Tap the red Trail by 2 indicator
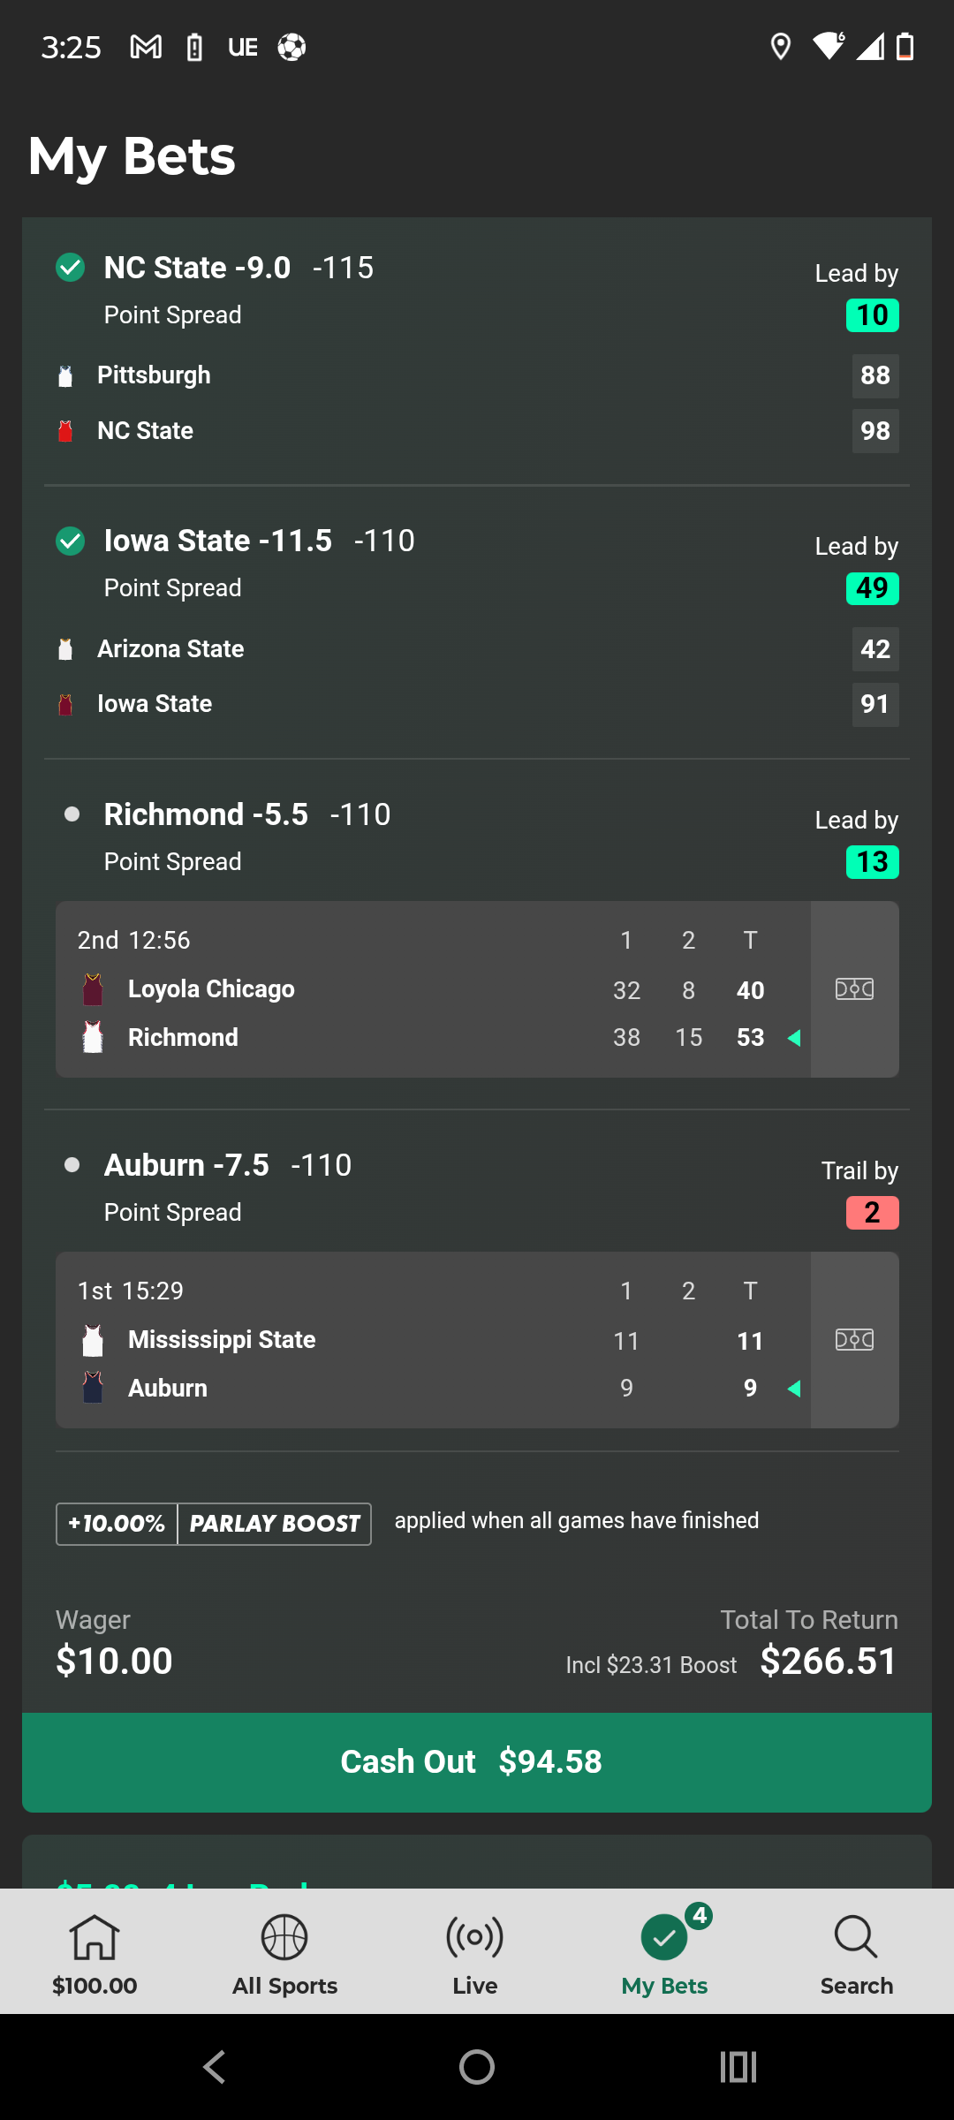The height and width of the screenshot is (2120, 954). pos(872,1213)
